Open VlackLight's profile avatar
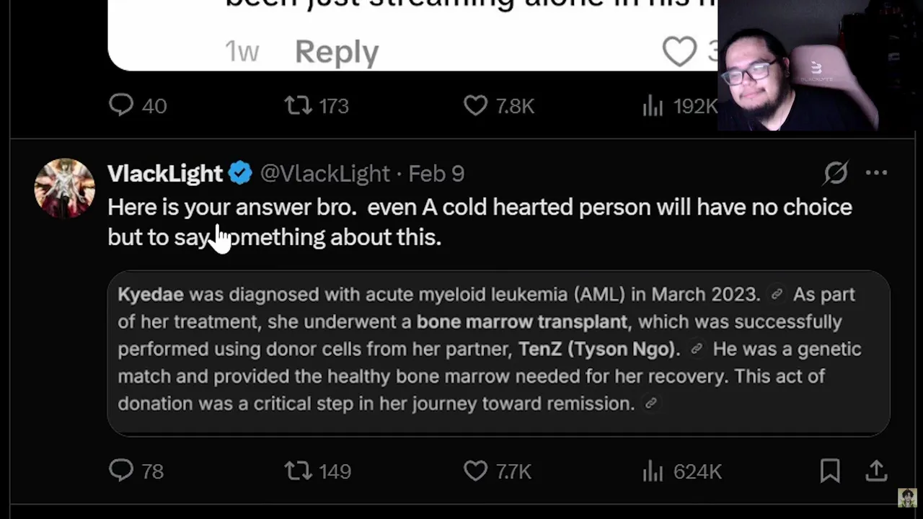 tap(65, 188)
